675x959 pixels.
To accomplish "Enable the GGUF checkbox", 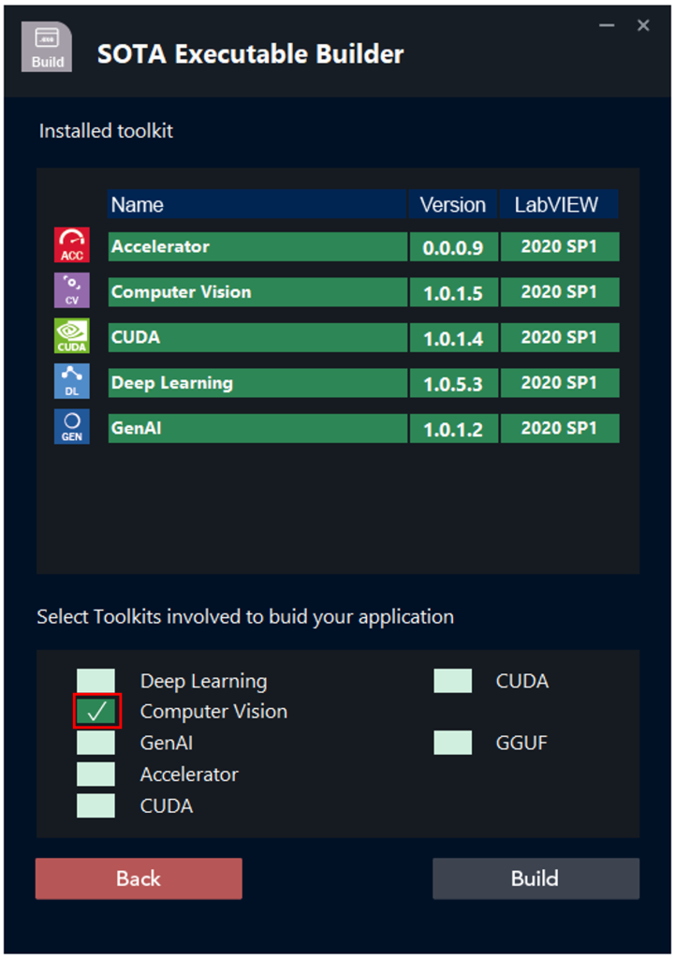I will pyautogui.click(x=453, y=743).
